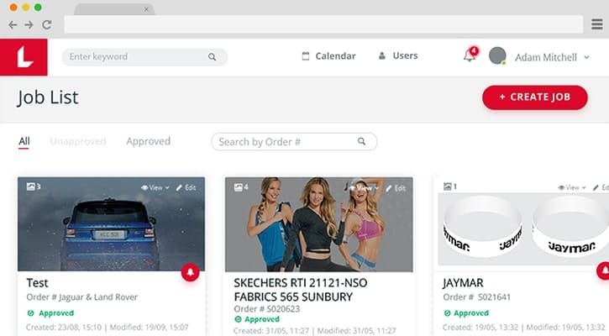The height and width of the screenshot is (336, 609).
Task: Open the notifications bell with badge
Action: click(x=470, y=55)
